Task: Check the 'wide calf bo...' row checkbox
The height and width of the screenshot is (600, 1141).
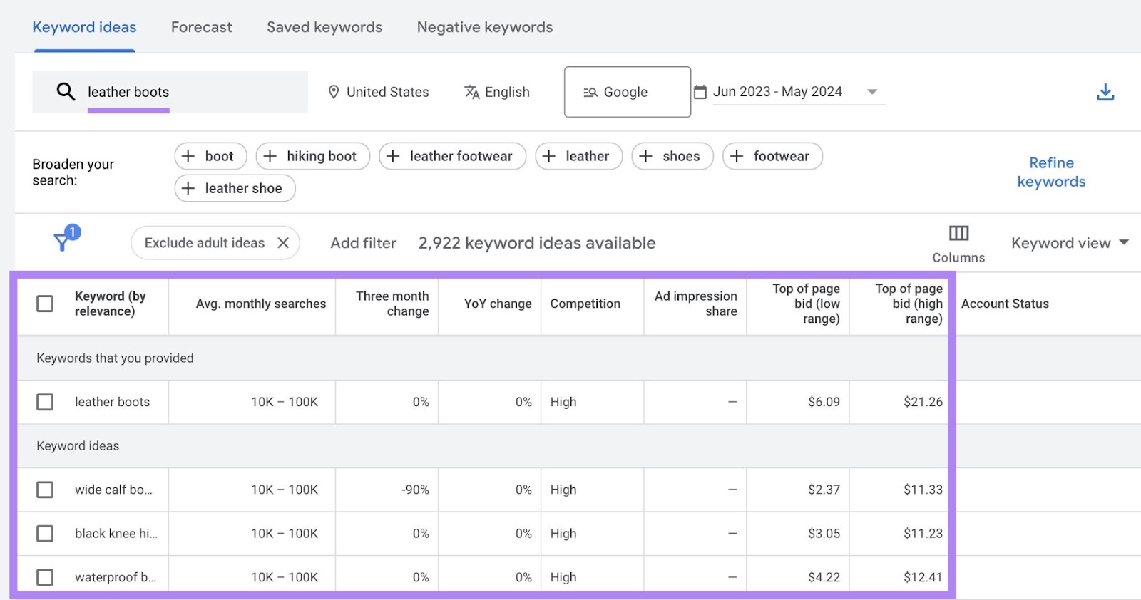Action: (x=45, y=490)
